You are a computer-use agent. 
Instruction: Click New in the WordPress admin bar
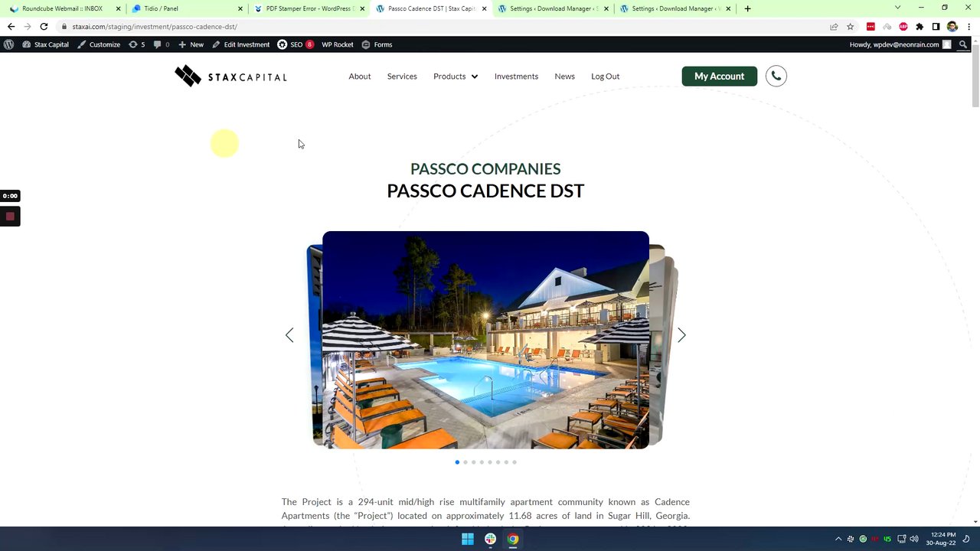[191, 44]
